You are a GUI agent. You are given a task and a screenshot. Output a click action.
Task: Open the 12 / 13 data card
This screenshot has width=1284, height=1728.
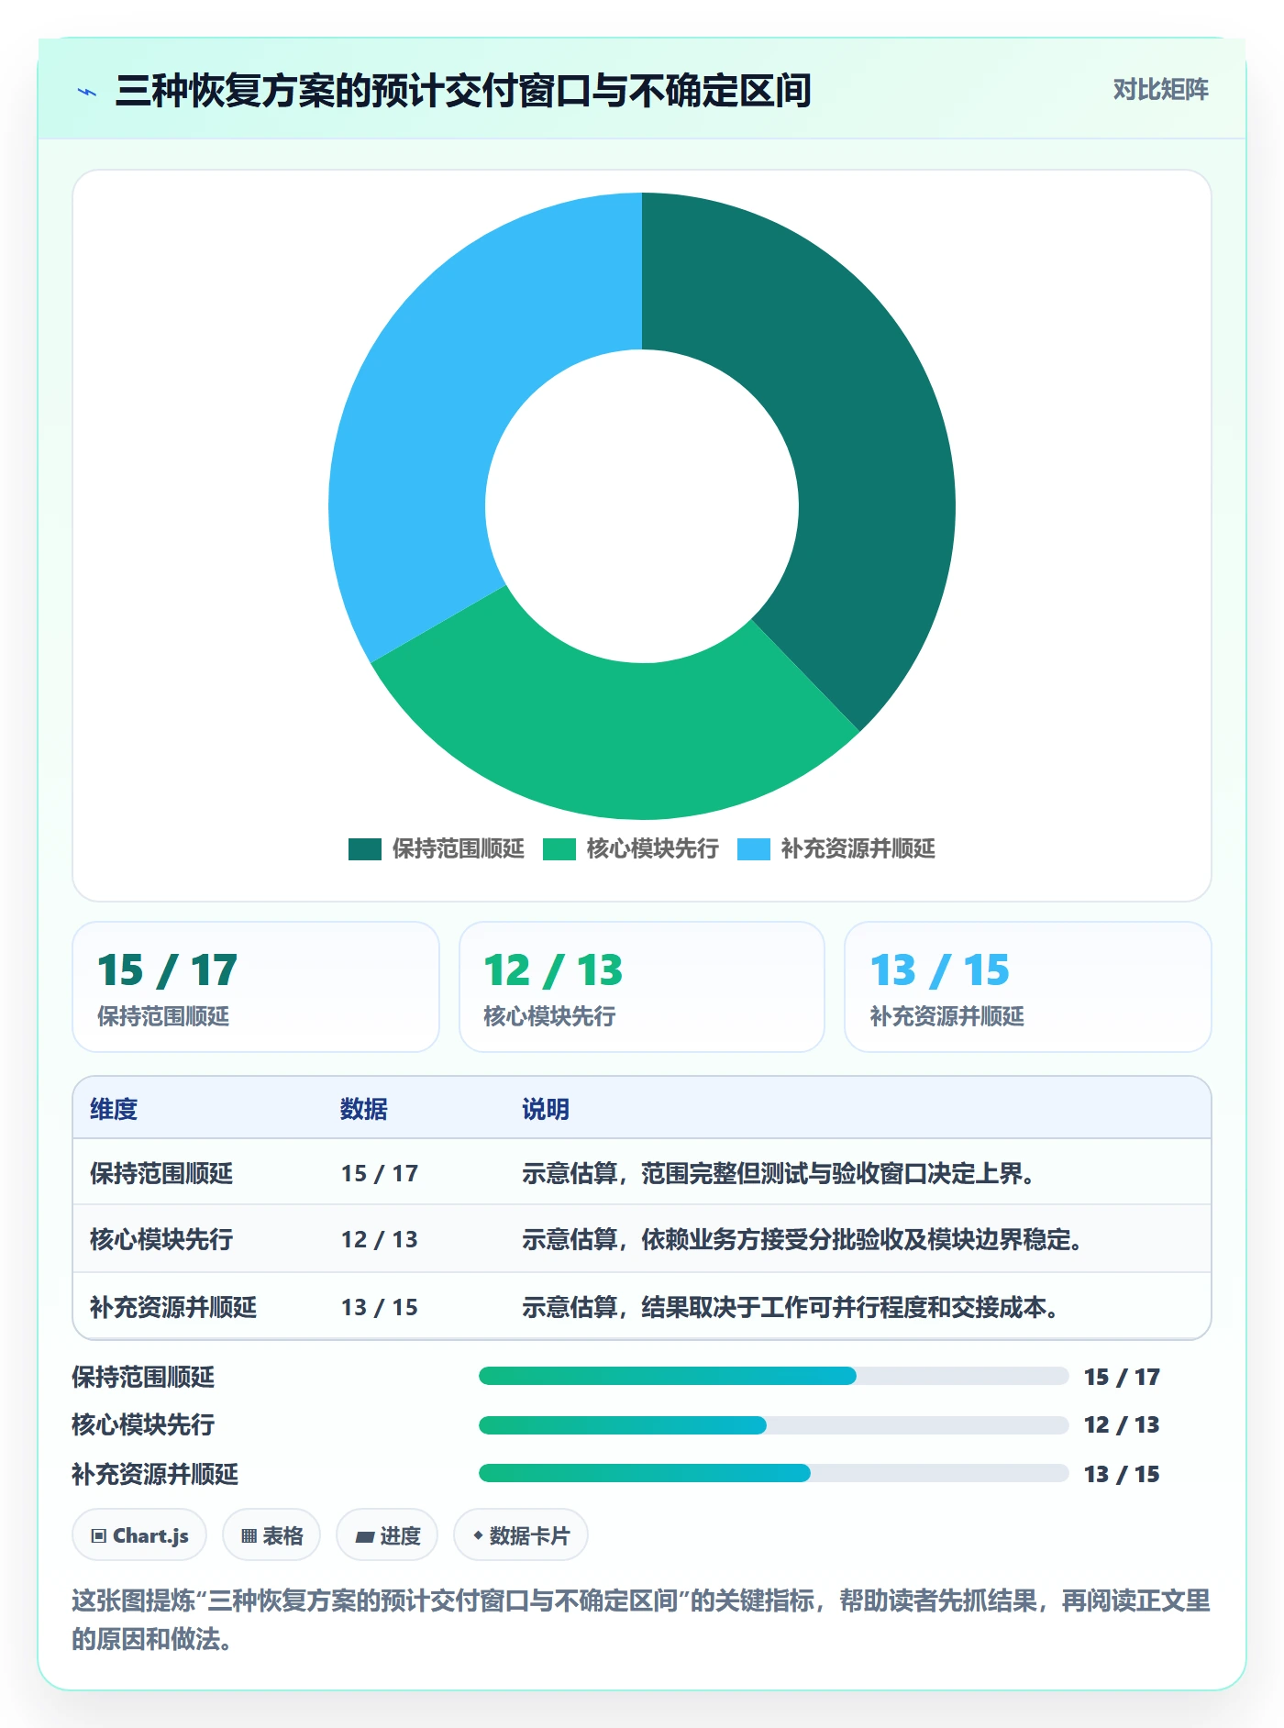coord(642,987)
